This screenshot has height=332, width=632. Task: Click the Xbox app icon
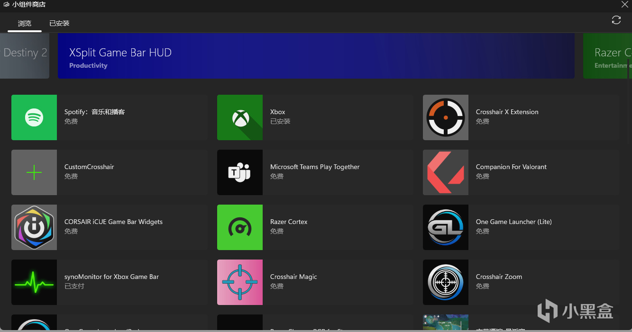[x=240, y=117]
